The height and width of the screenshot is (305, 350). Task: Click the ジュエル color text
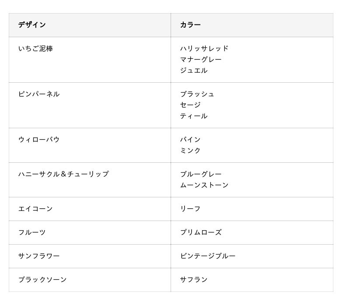click(194, 70)
